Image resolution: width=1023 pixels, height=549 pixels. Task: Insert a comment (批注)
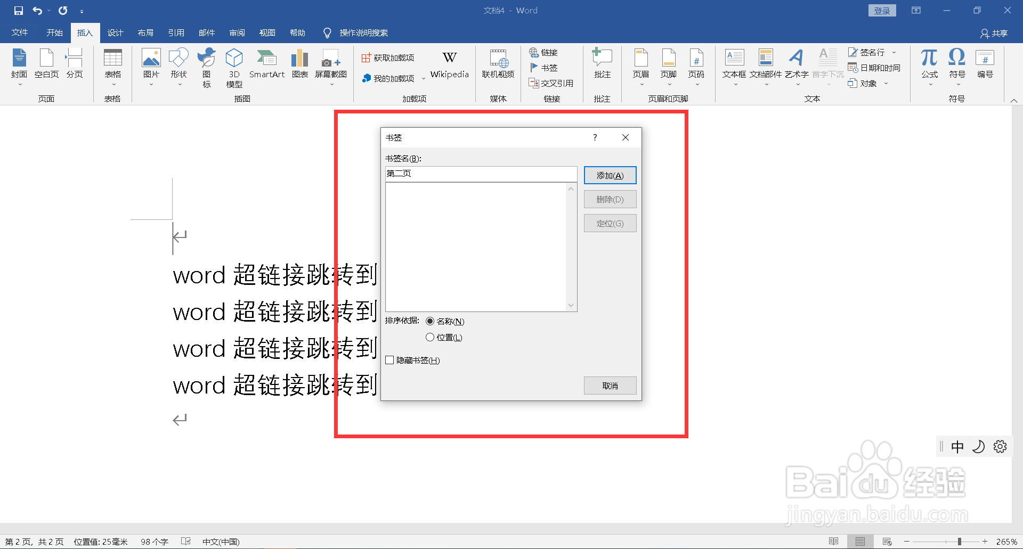point(603,64)
